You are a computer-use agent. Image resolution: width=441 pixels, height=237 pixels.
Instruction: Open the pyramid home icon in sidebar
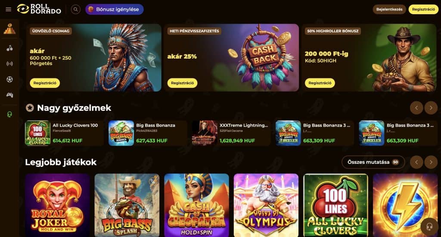9,29
